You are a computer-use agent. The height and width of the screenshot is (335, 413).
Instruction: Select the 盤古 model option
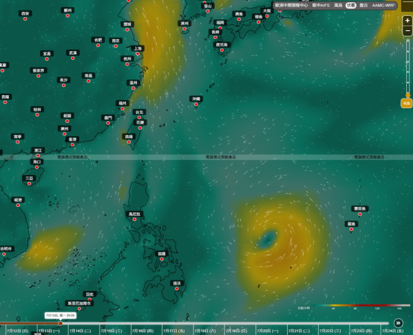(363, 6)
